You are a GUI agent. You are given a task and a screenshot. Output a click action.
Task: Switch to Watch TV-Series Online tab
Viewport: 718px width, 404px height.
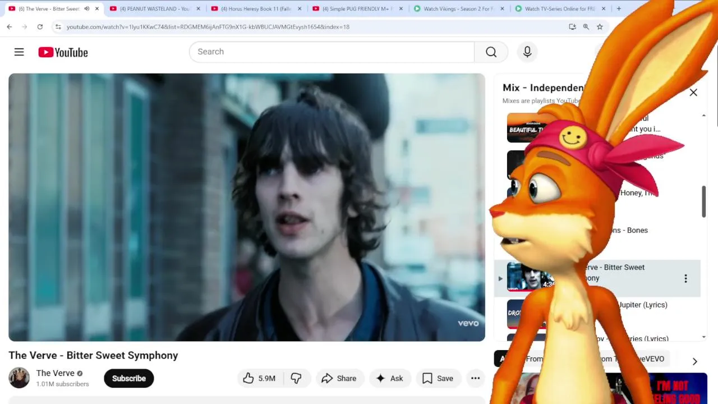tap(559, 8)
